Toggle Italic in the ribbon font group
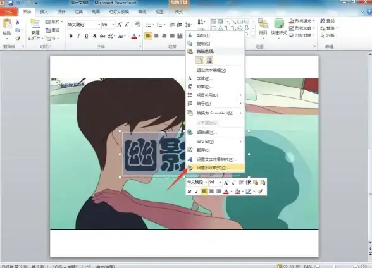372x268 pixels. (78, 36)
